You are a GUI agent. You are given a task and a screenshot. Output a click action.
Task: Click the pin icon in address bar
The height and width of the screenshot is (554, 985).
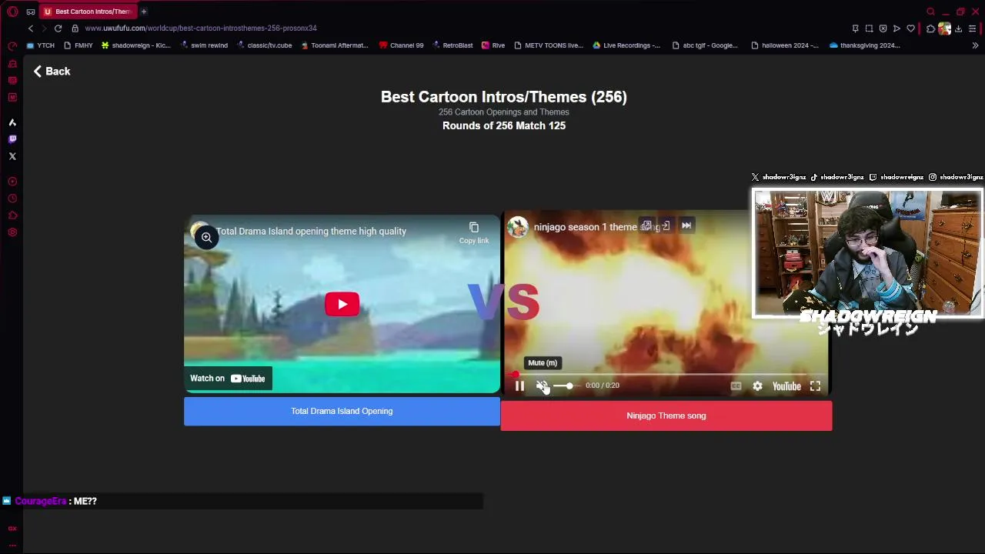[855, 28]
